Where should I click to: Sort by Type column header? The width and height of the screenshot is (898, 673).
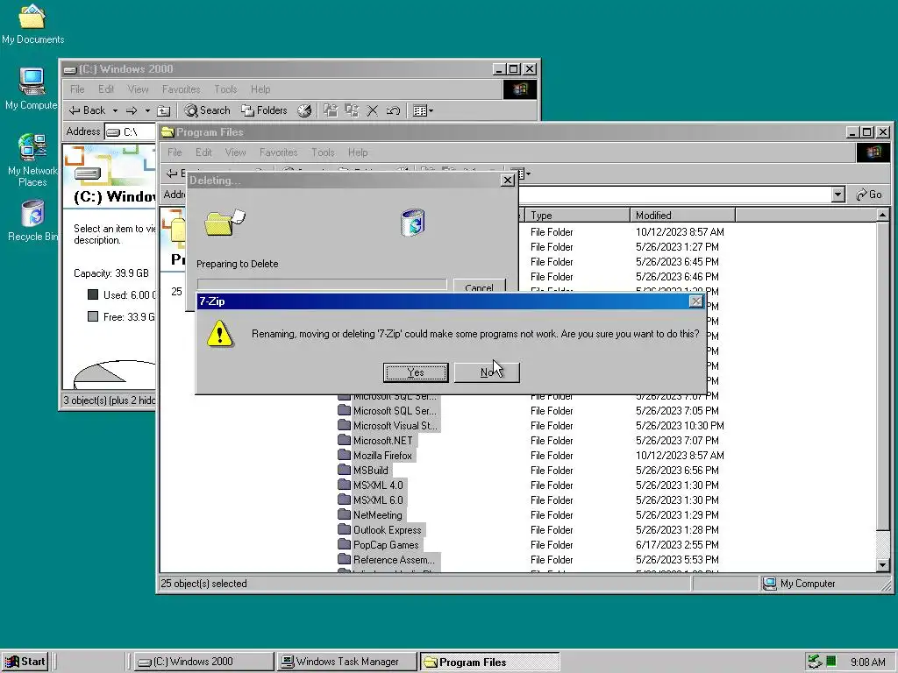(577, 216)
